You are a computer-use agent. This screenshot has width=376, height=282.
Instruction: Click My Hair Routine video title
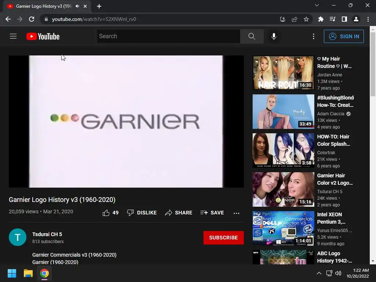[x=334, y=62]
